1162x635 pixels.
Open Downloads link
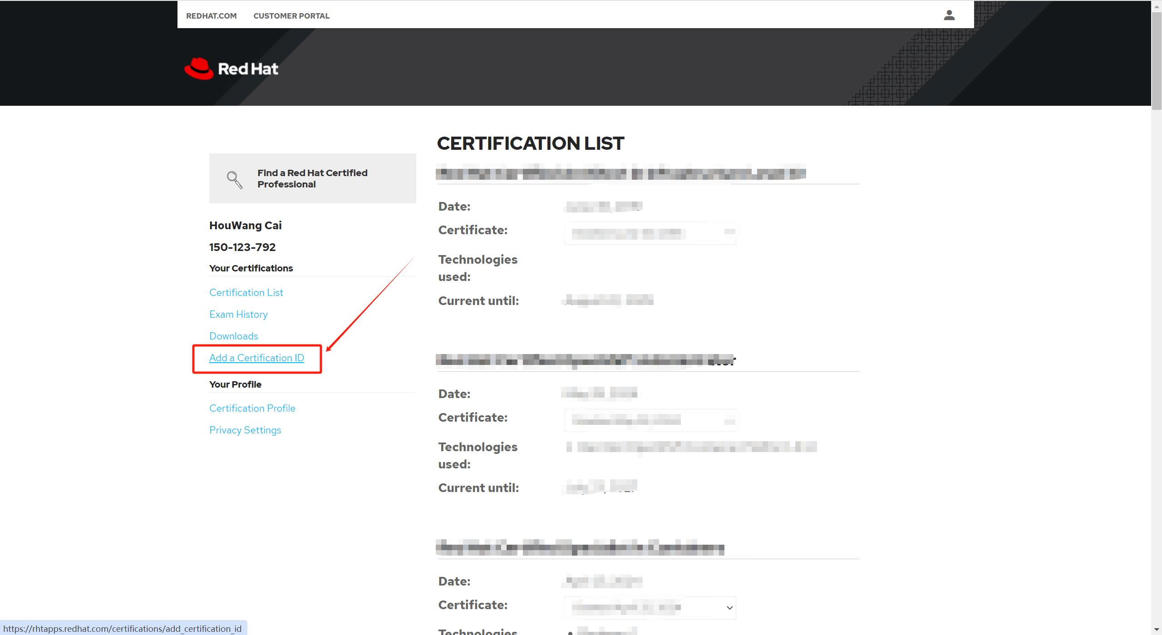[233, 336]
